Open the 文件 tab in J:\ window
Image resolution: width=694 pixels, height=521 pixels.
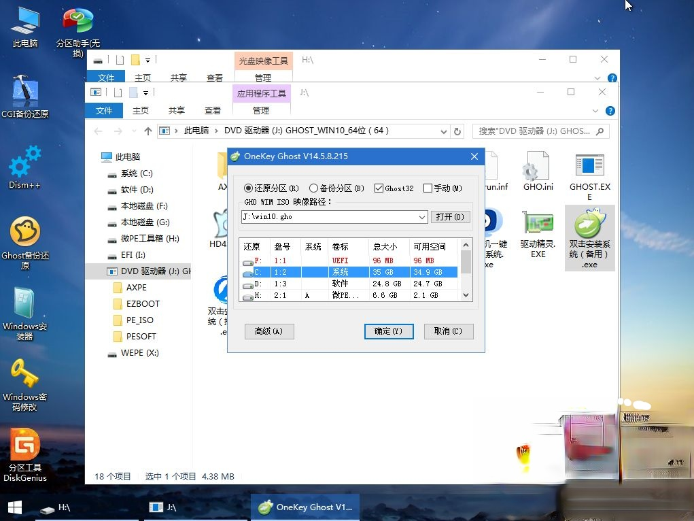[x=104, y=110]
